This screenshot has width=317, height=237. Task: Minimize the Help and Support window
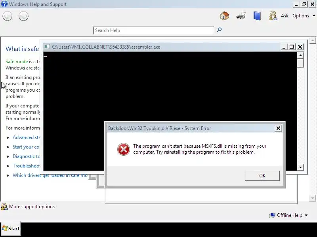[296, 4]
